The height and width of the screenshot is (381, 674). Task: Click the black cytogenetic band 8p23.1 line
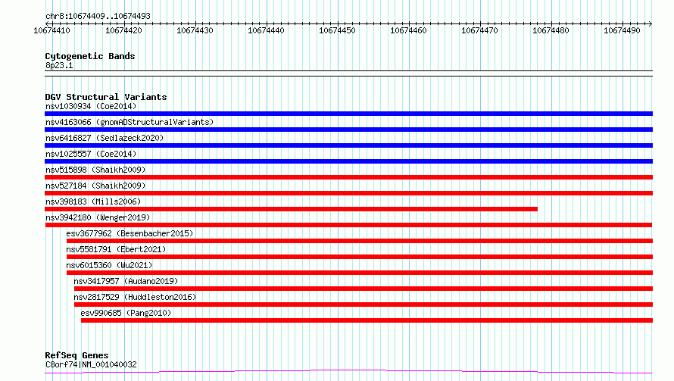[348, 73]
